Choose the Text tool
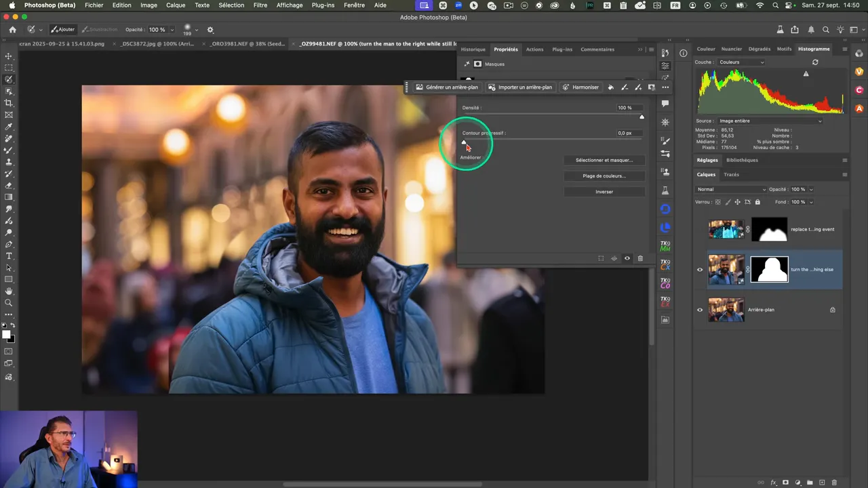 (x=9, y=256)
